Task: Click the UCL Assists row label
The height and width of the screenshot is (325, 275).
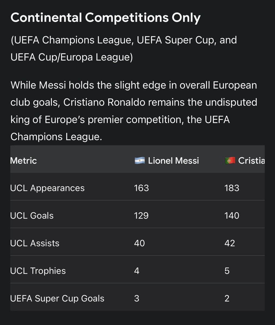Action: point(35,243)
